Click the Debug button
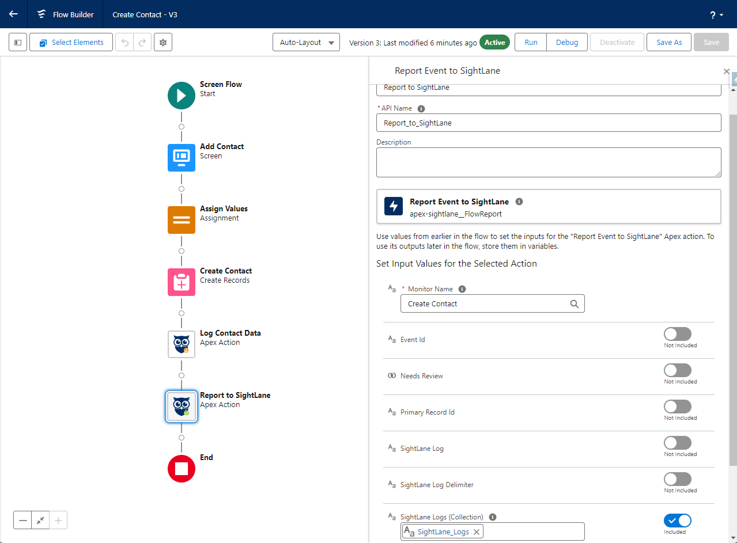This screenshot has width=737, height=543. click(566, 43)
